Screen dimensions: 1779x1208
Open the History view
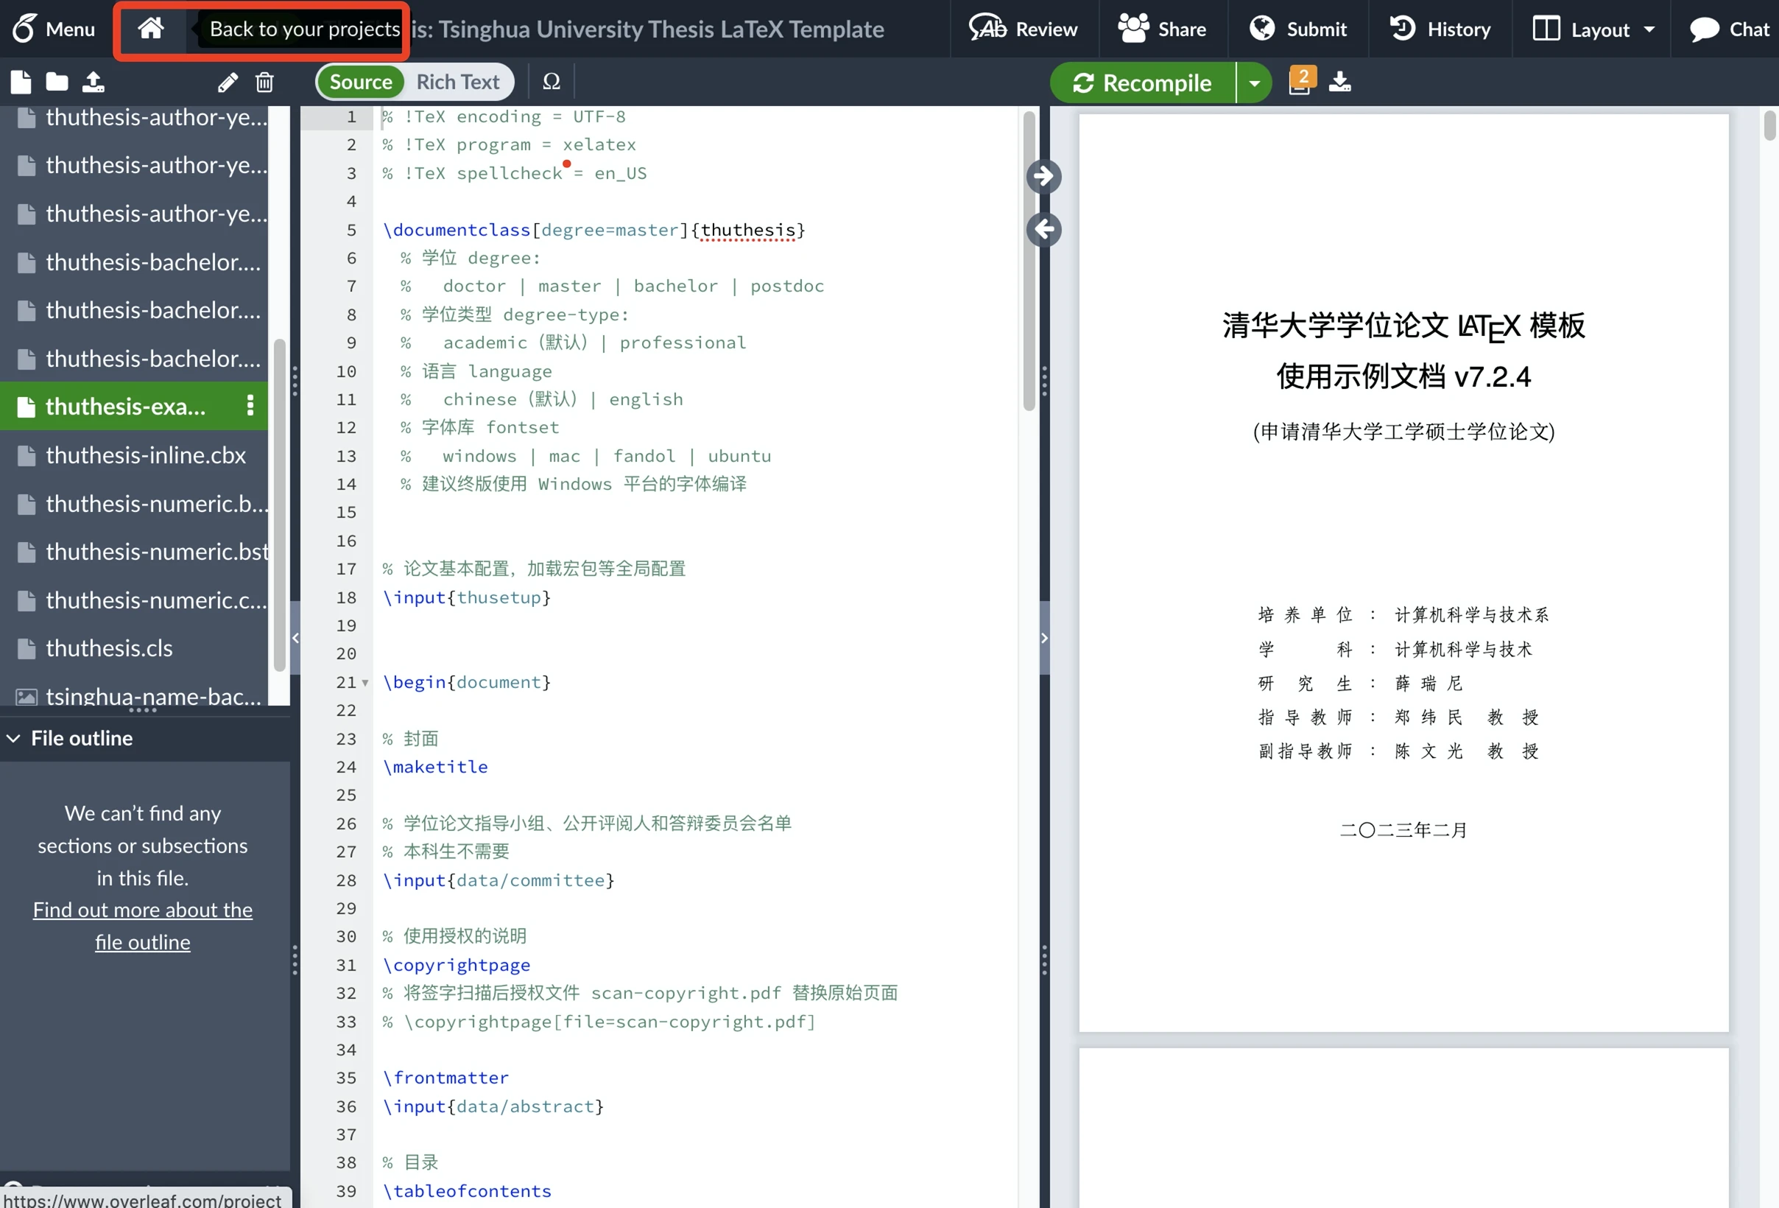(1440, 29)
